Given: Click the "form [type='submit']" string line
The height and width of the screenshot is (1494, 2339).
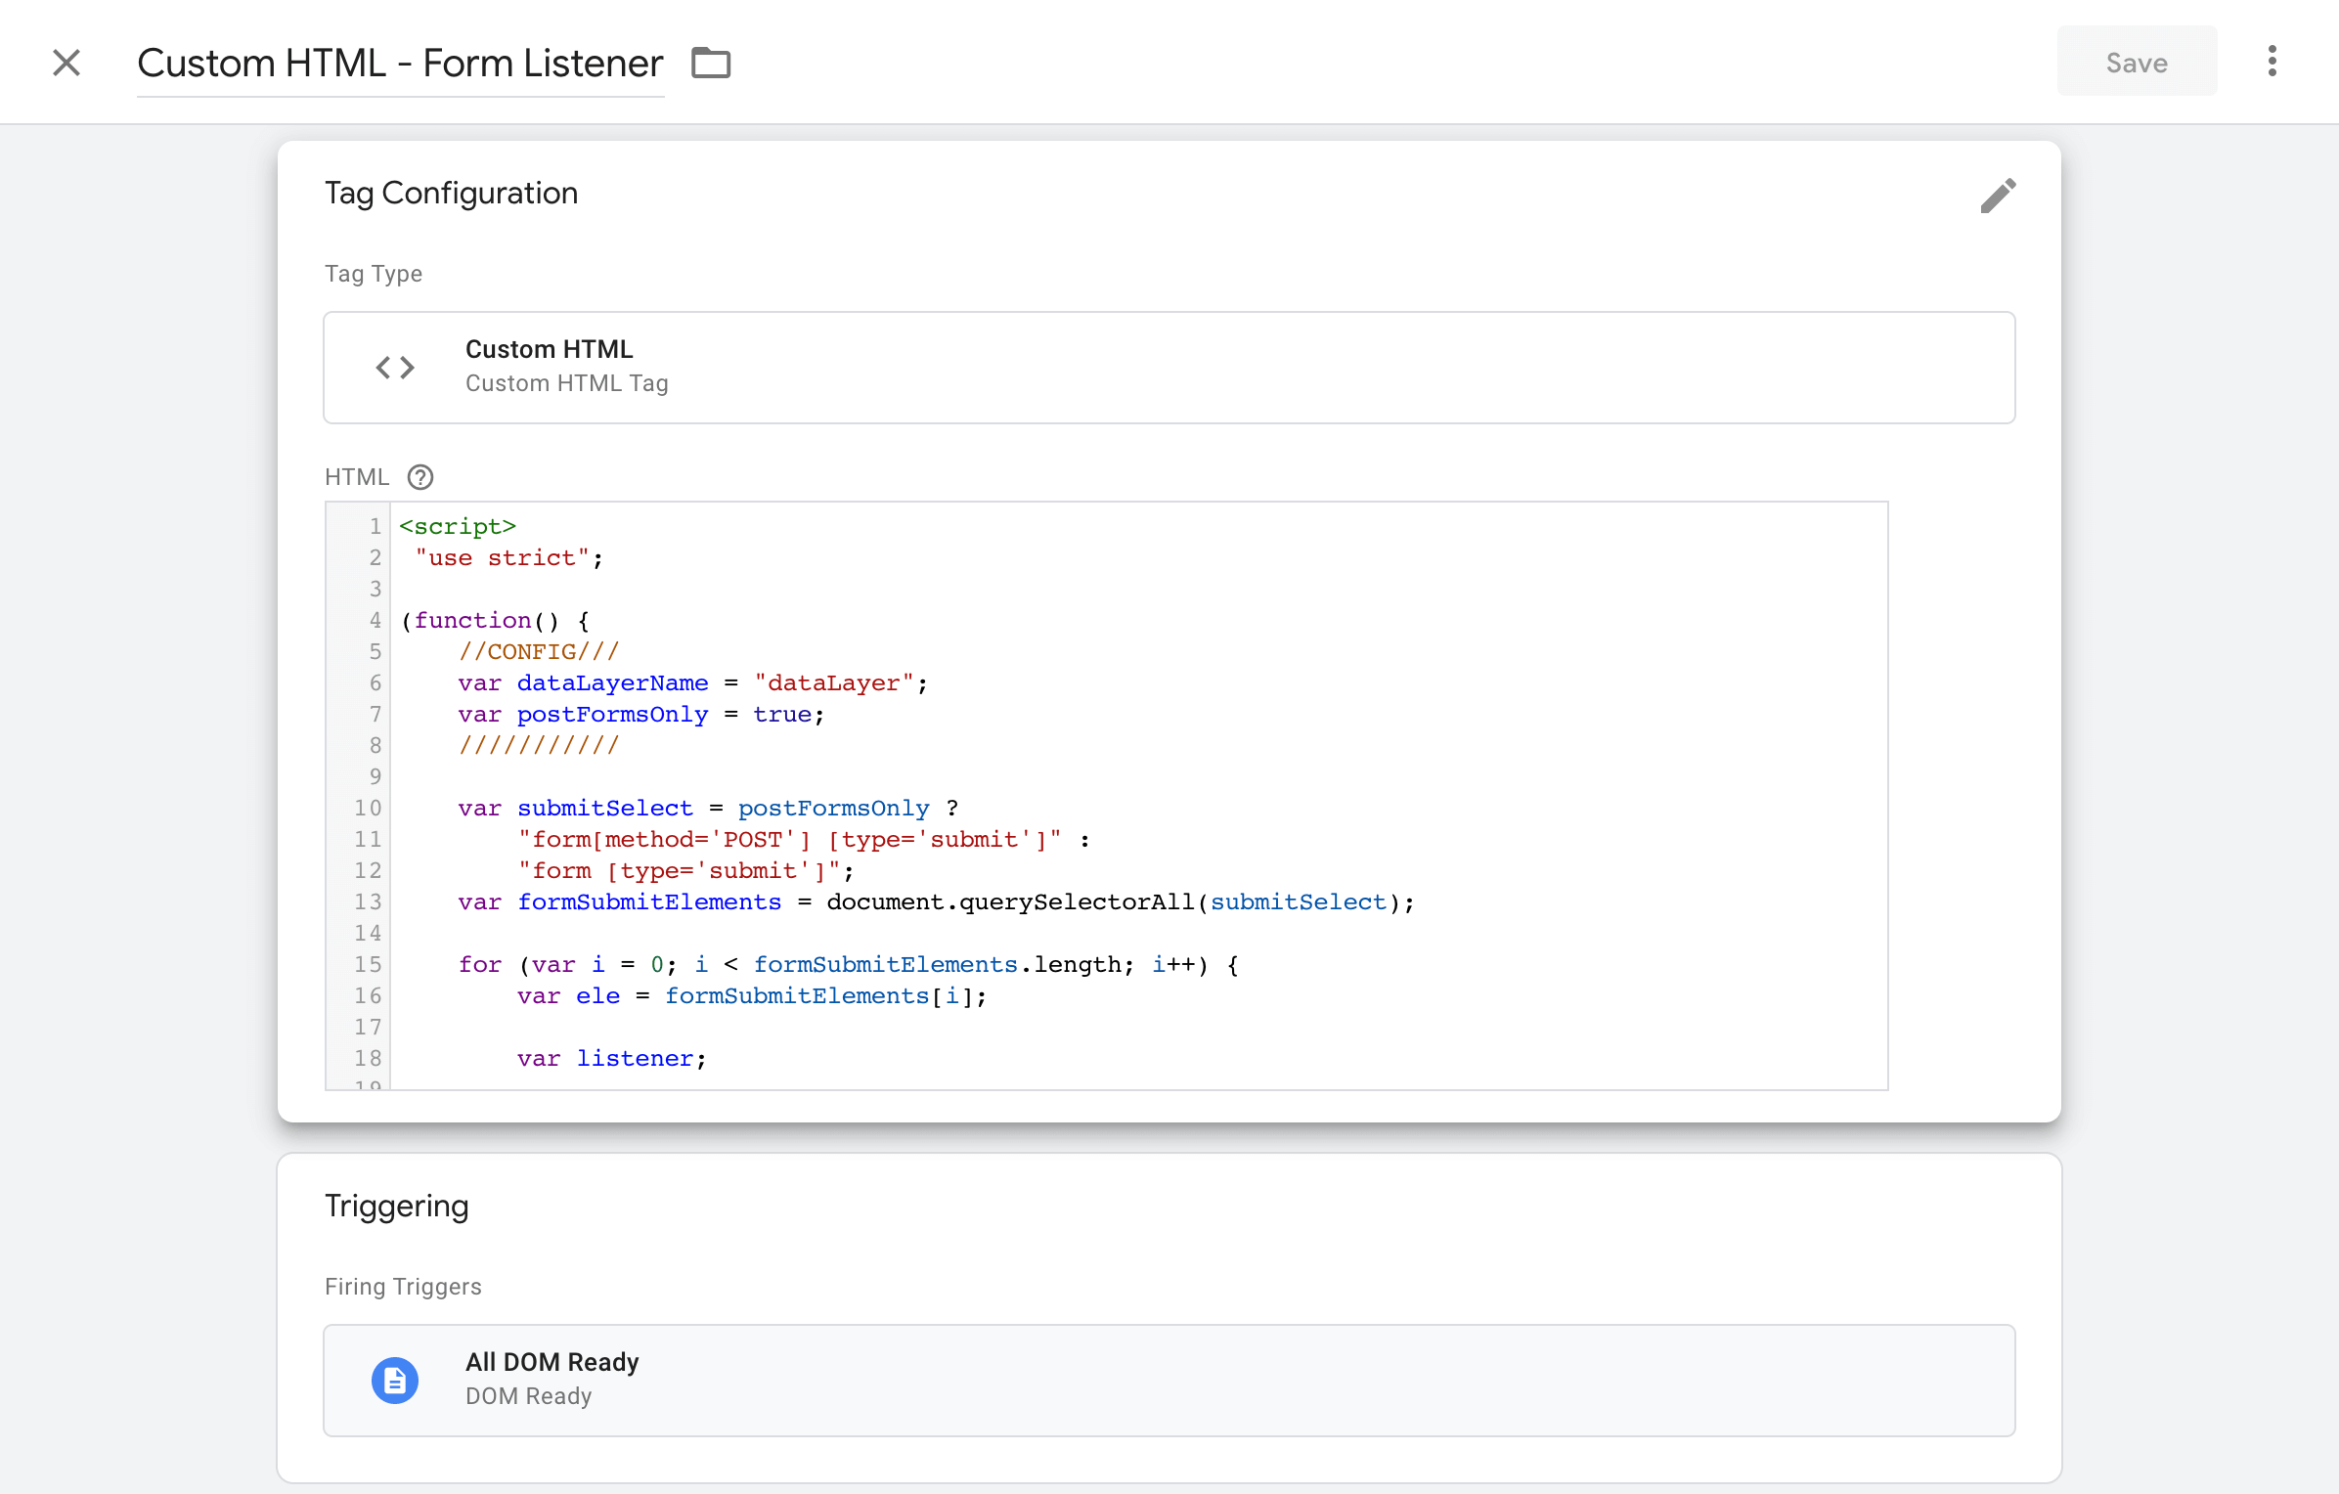Looking at the screenshot, I should tap(685, 870).
